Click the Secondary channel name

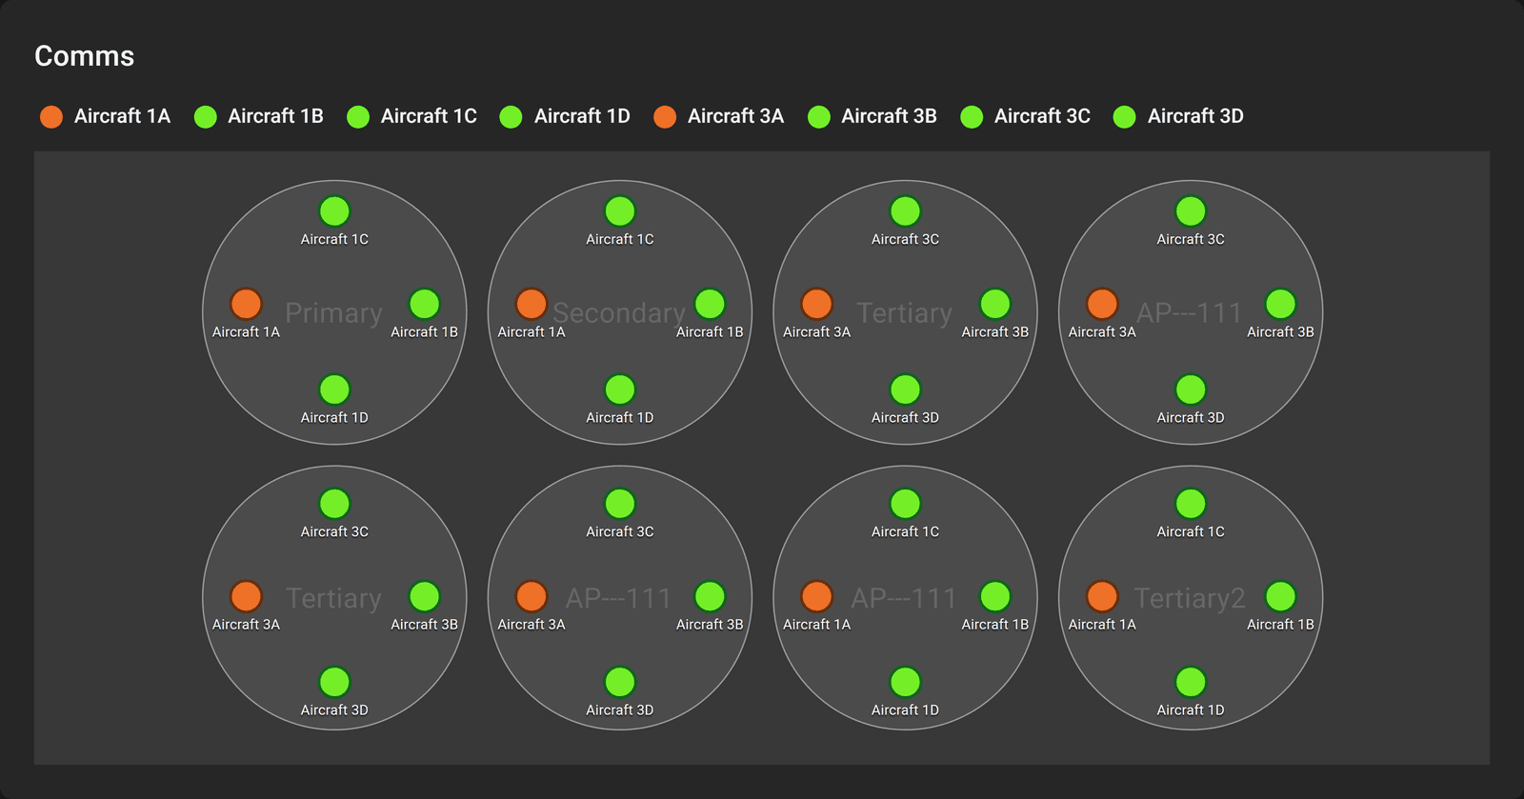pos(619,313)
